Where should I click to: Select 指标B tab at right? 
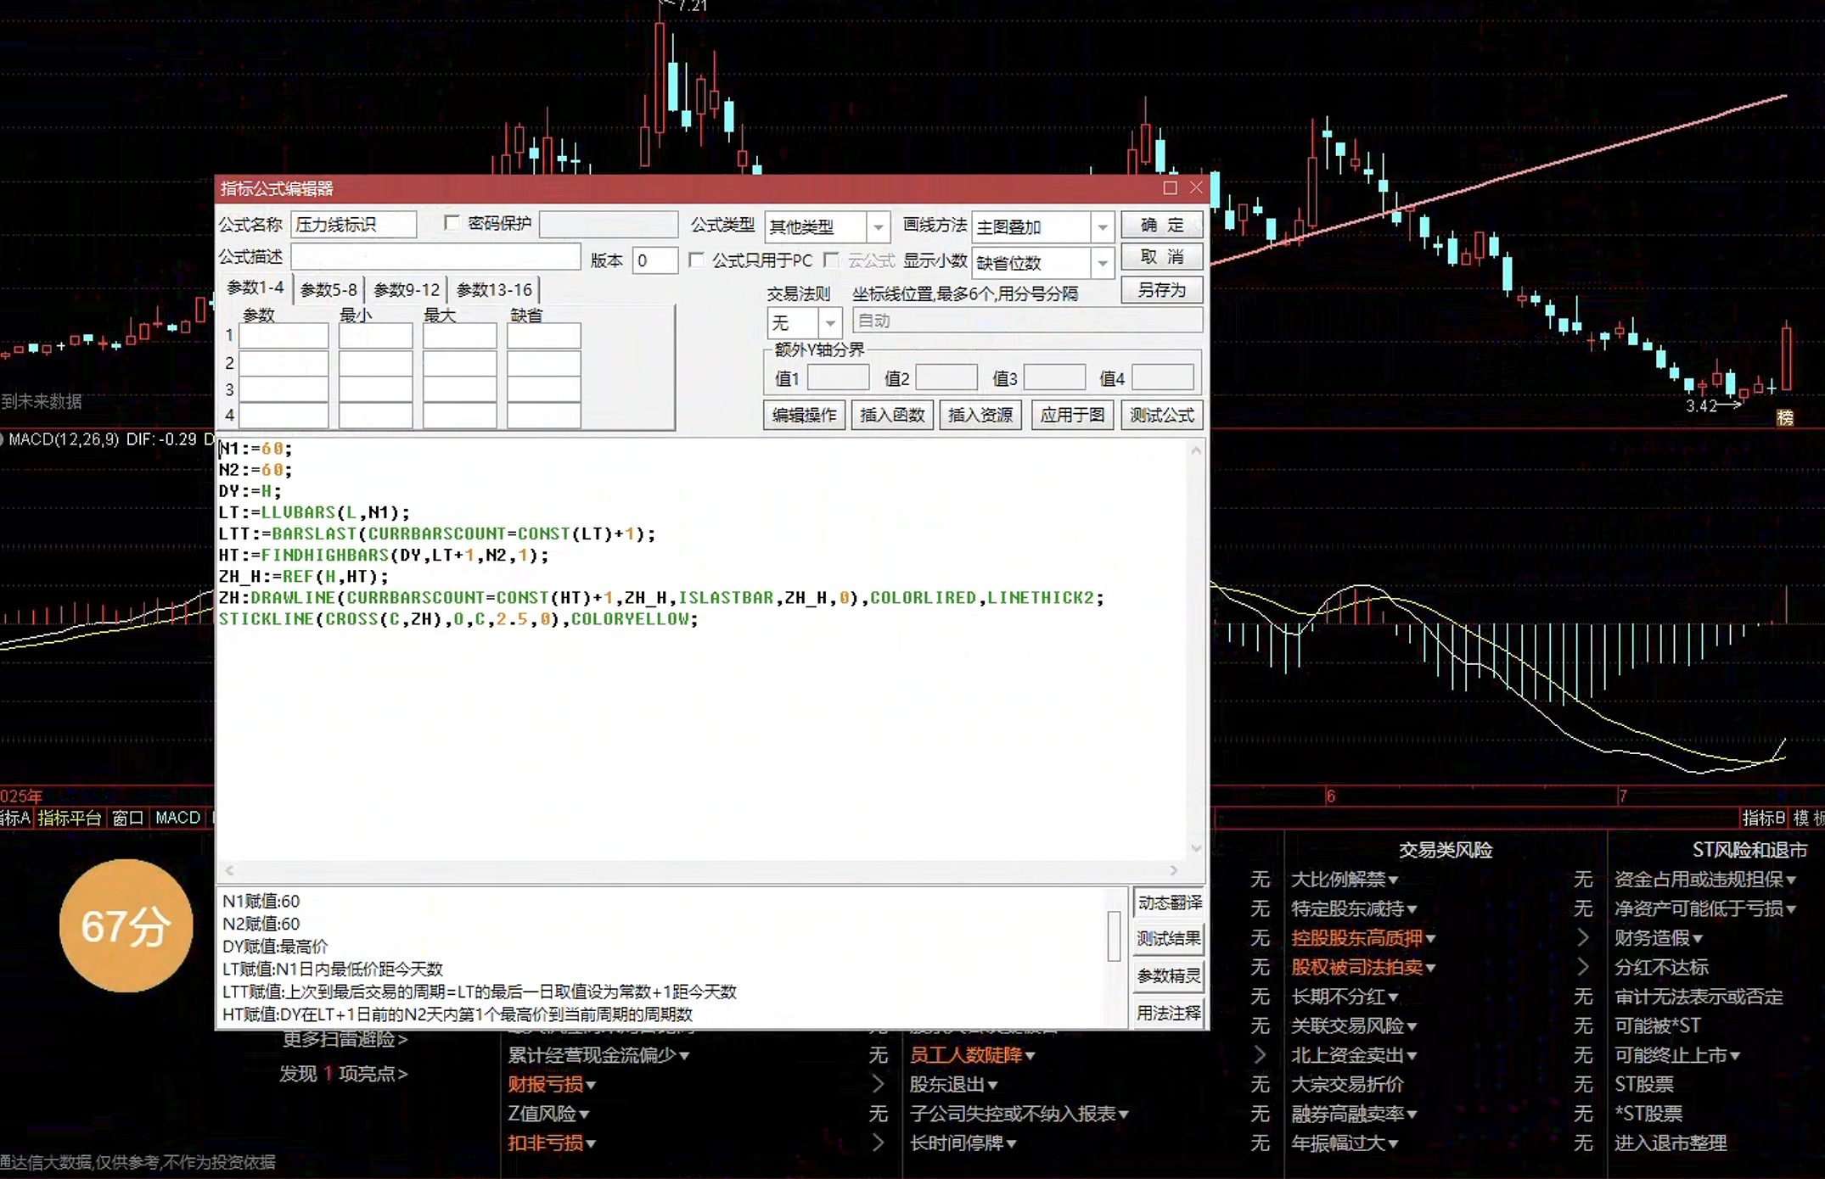1763,818
